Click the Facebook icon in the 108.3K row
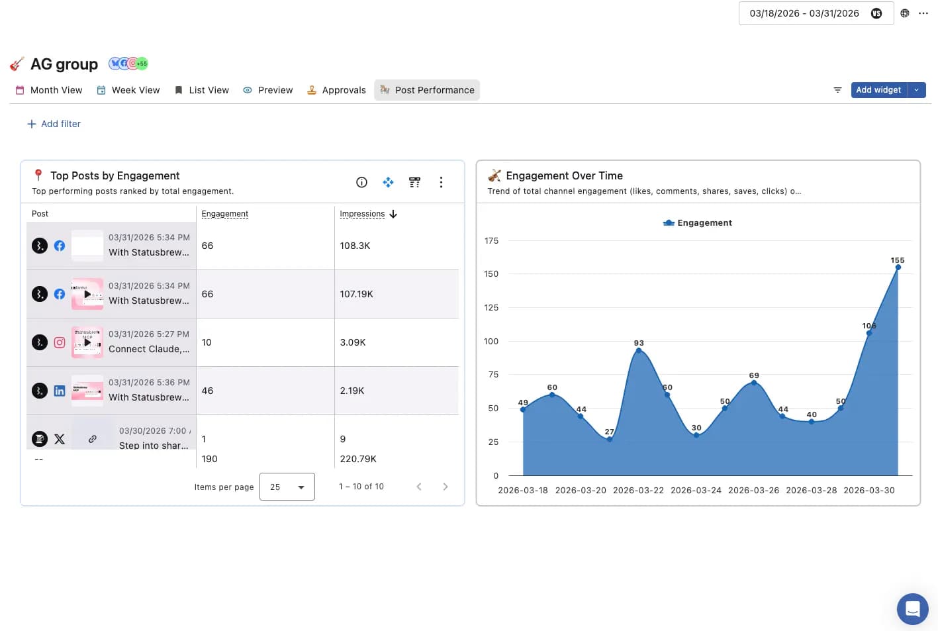The width and height of the screenshot is (938, 631). 60,246
